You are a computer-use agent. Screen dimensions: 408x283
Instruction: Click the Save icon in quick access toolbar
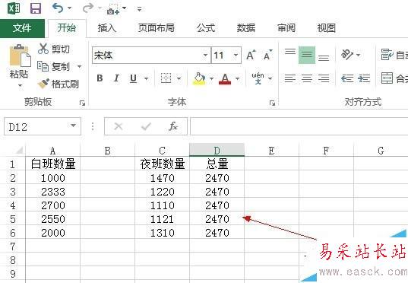point(36,8)
